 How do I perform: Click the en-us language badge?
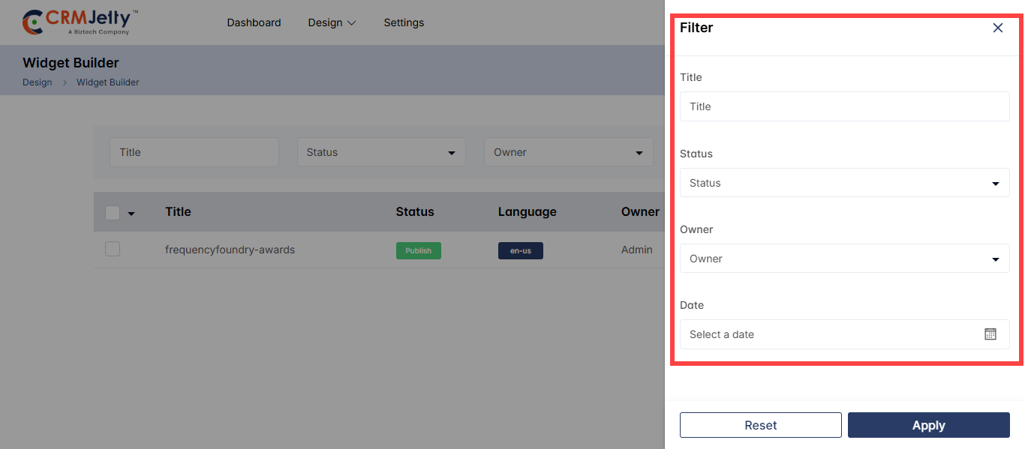click(520, 250)
